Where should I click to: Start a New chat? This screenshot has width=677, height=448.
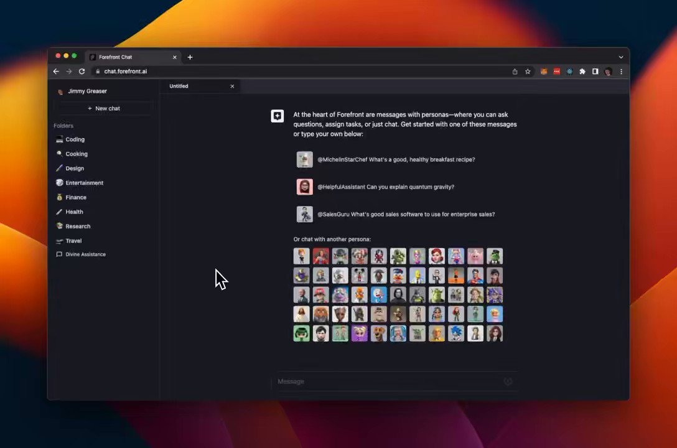coord(104,108)
